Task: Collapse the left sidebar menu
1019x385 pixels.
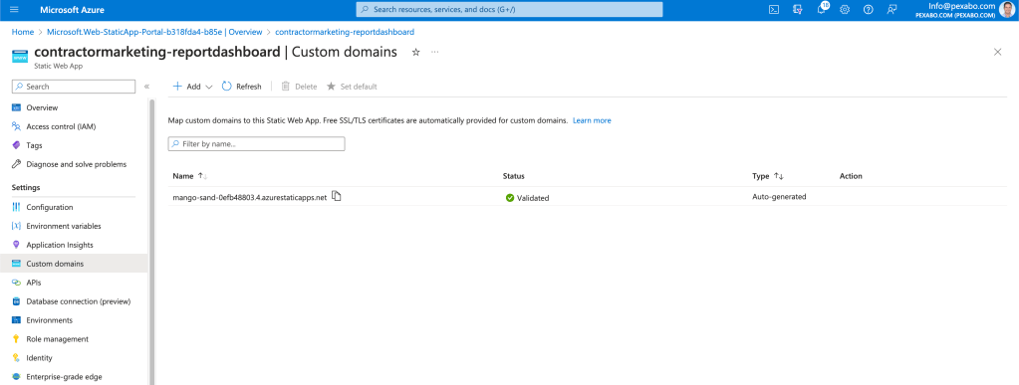Action: (146, 87)
